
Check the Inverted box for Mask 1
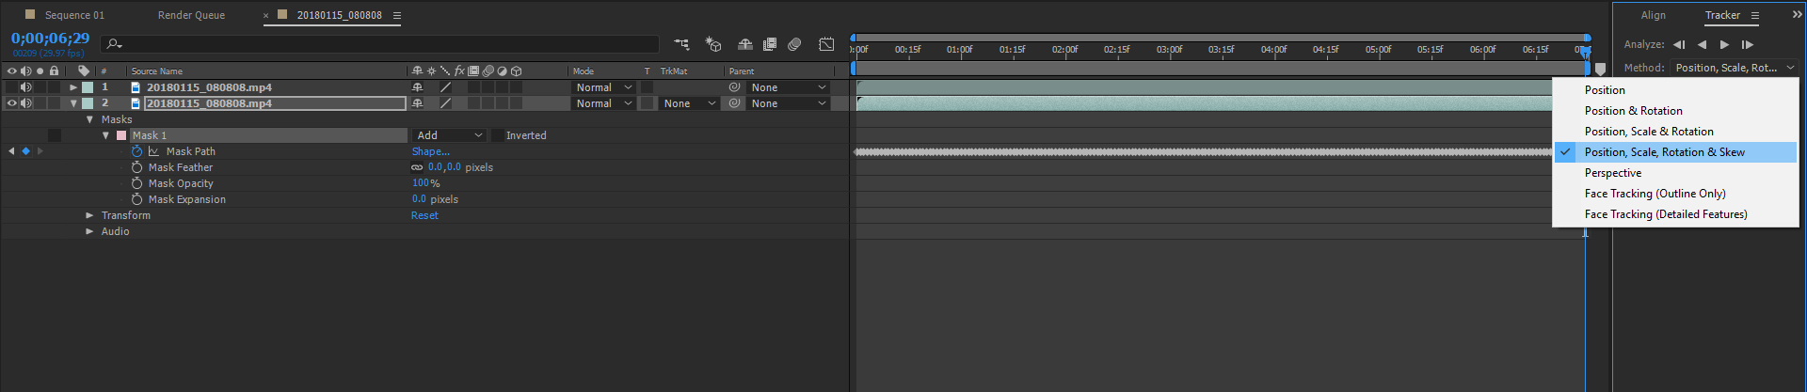click(x=498, y=135)
